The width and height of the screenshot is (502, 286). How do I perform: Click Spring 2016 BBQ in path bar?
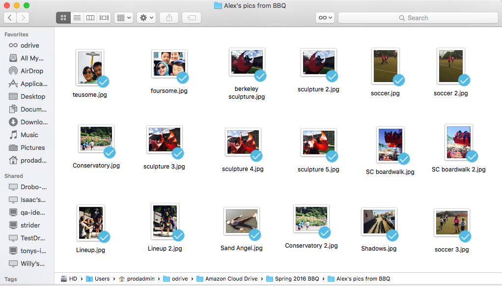(x=293, y=279)
